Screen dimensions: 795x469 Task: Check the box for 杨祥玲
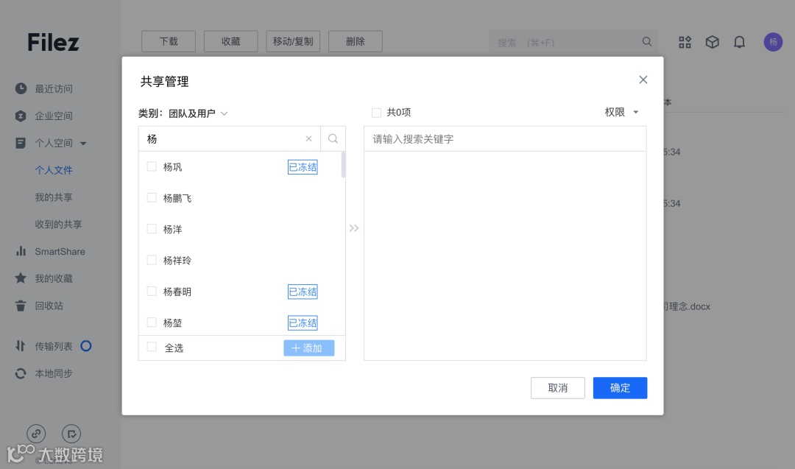[x=152, y=260]
